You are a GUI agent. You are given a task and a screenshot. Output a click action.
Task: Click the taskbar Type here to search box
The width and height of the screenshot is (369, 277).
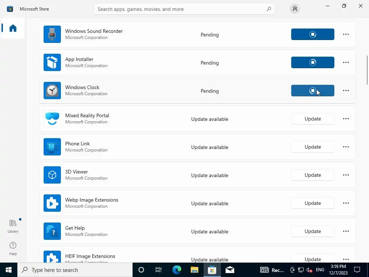75,270
